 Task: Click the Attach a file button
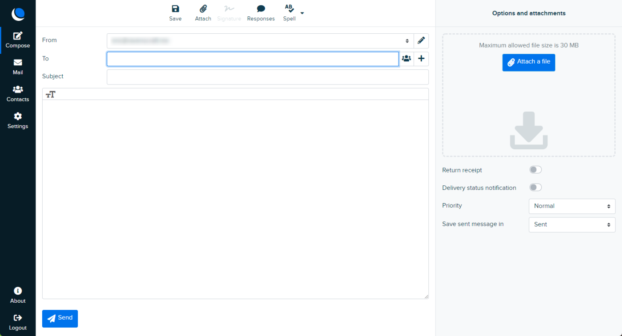click(x=529, y=62)
